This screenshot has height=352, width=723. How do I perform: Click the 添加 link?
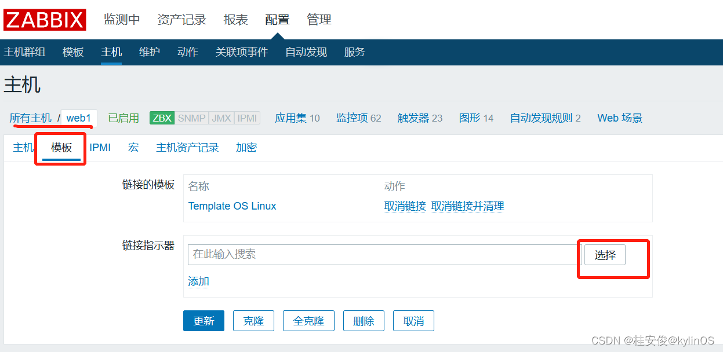pos(198,281)
